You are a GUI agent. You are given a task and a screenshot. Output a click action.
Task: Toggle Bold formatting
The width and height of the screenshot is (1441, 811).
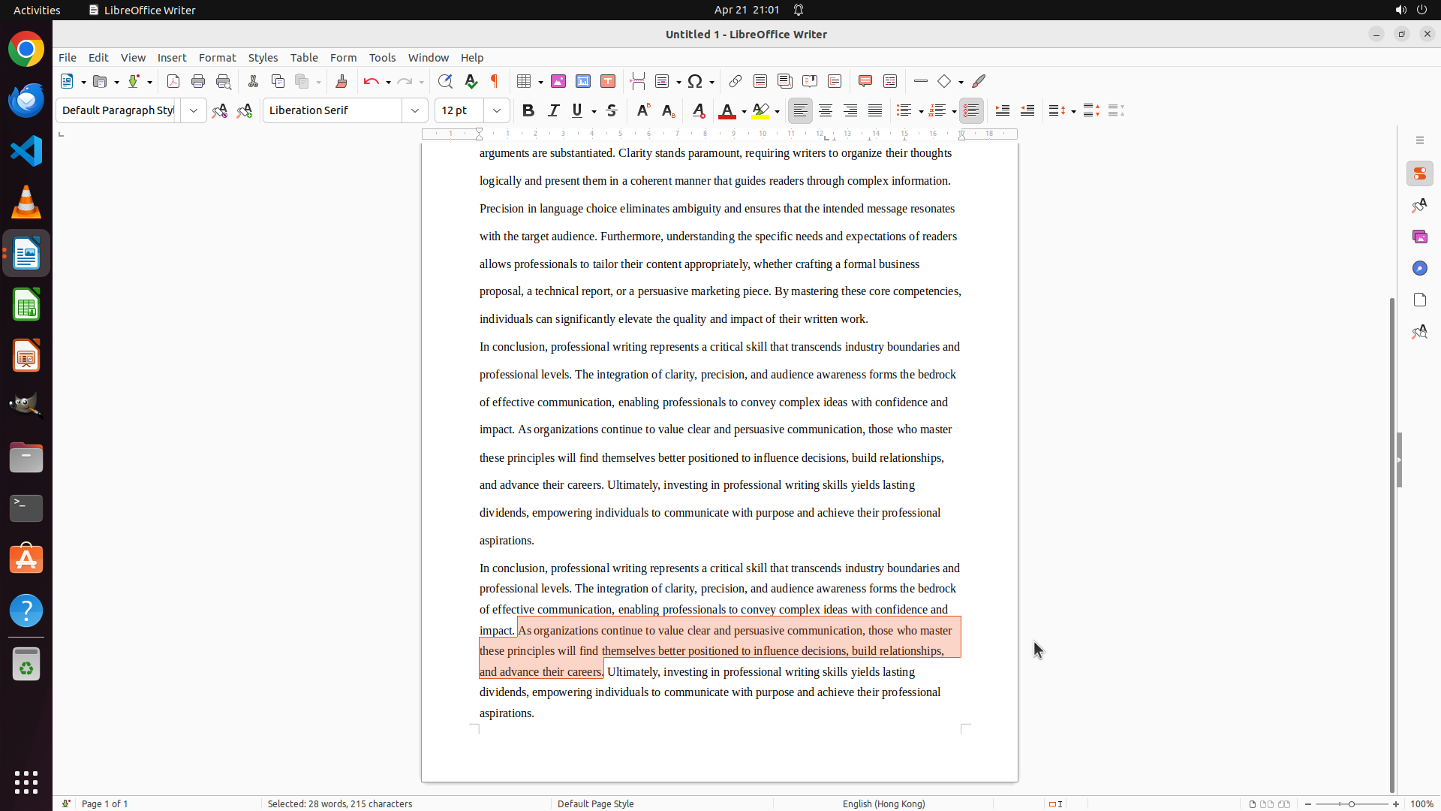coord(528,110)
